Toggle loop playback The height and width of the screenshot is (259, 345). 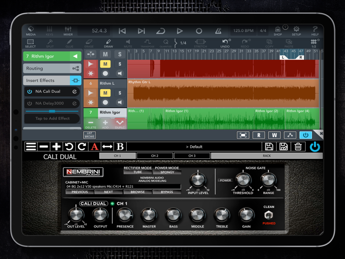click(x=161, y=31)
